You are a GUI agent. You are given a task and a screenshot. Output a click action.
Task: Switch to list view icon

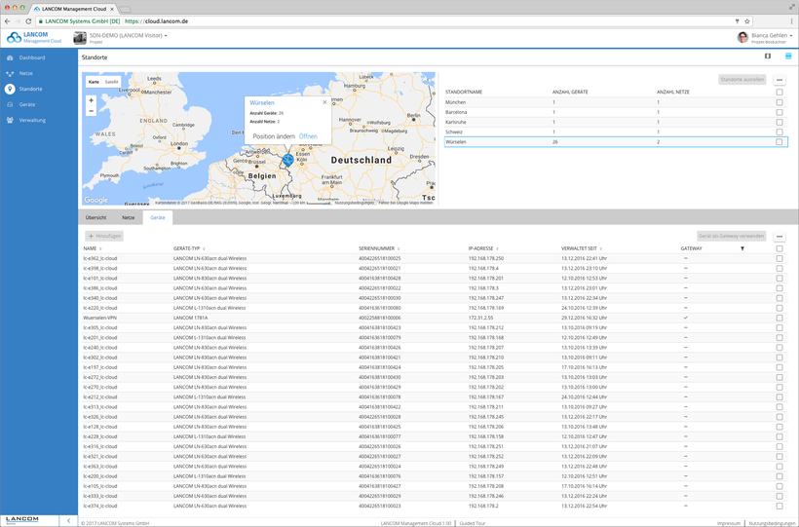pyautogui.click(x=788, y=56)
